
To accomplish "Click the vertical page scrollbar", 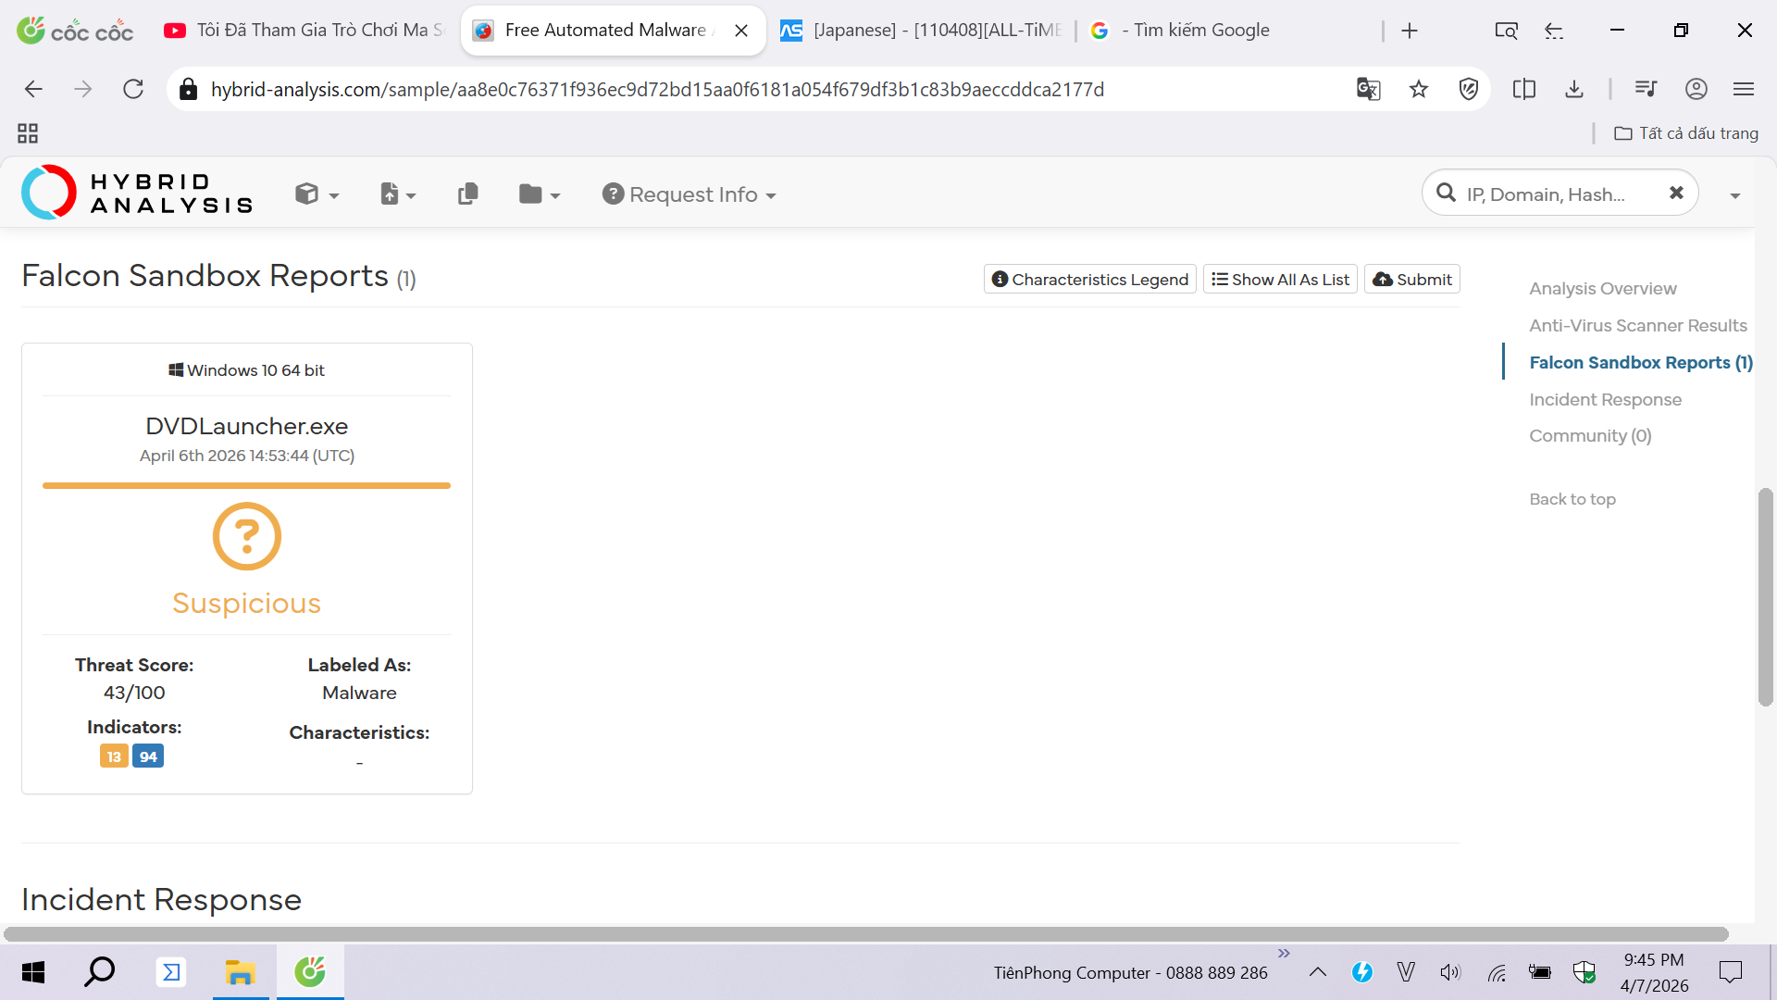I will point(1765,597).
